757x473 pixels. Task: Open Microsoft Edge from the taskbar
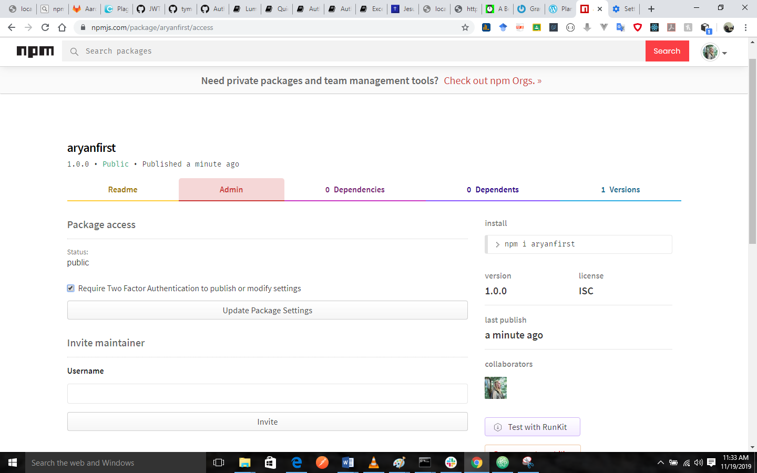pos(296,462)
